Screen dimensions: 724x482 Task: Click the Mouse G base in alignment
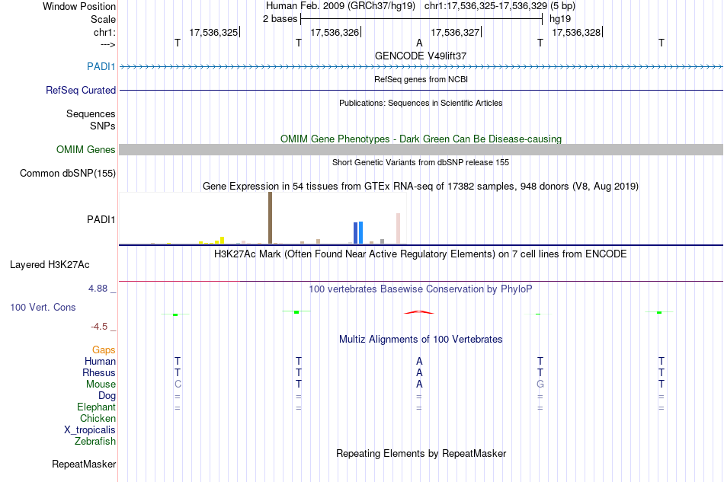540,385
